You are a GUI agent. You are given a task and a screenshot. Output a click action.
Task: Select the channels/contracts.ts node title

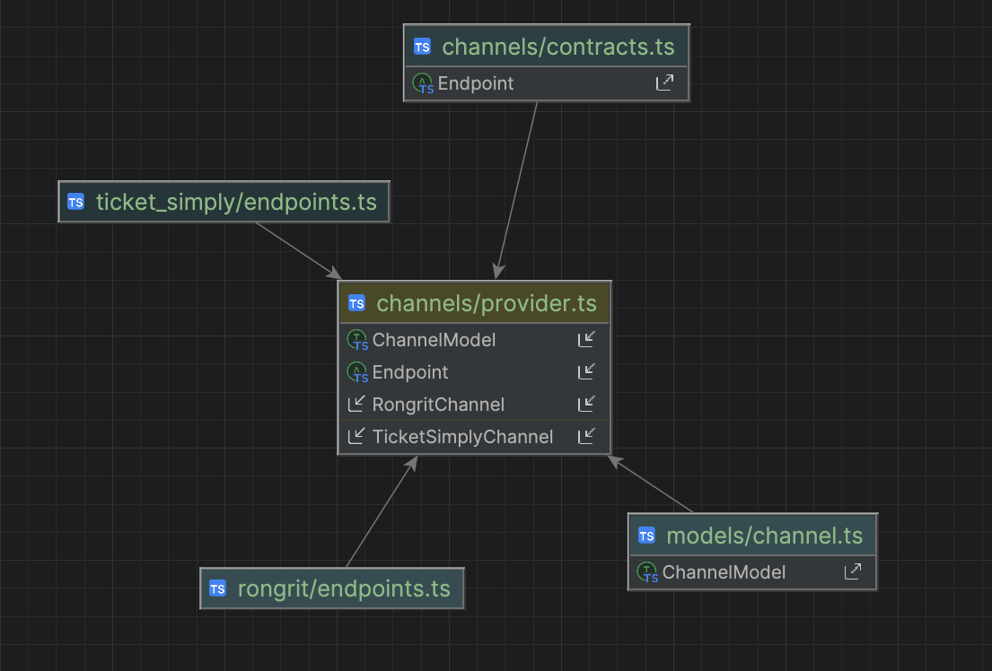click(x=558, y=47)
